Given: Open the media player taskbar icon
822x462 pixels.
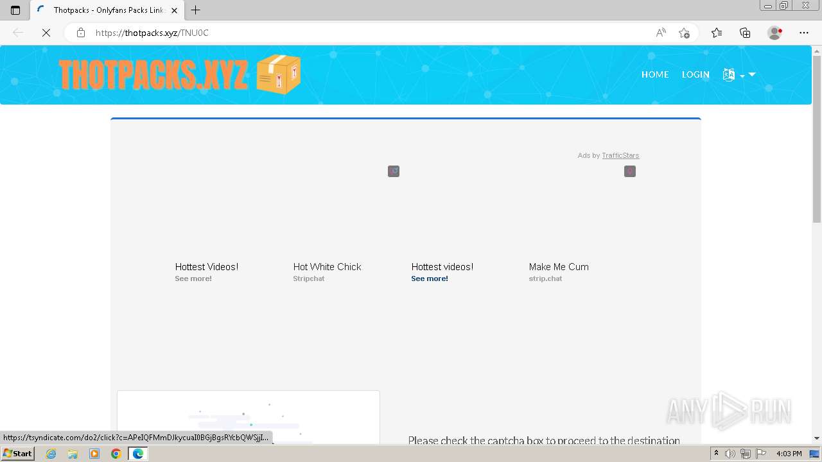Looking at the screenshot, I should (94, 454).
